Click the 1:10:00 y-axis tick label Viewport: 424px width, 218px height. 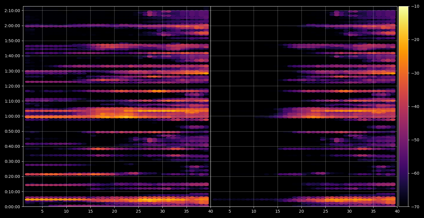pos(12,101)
